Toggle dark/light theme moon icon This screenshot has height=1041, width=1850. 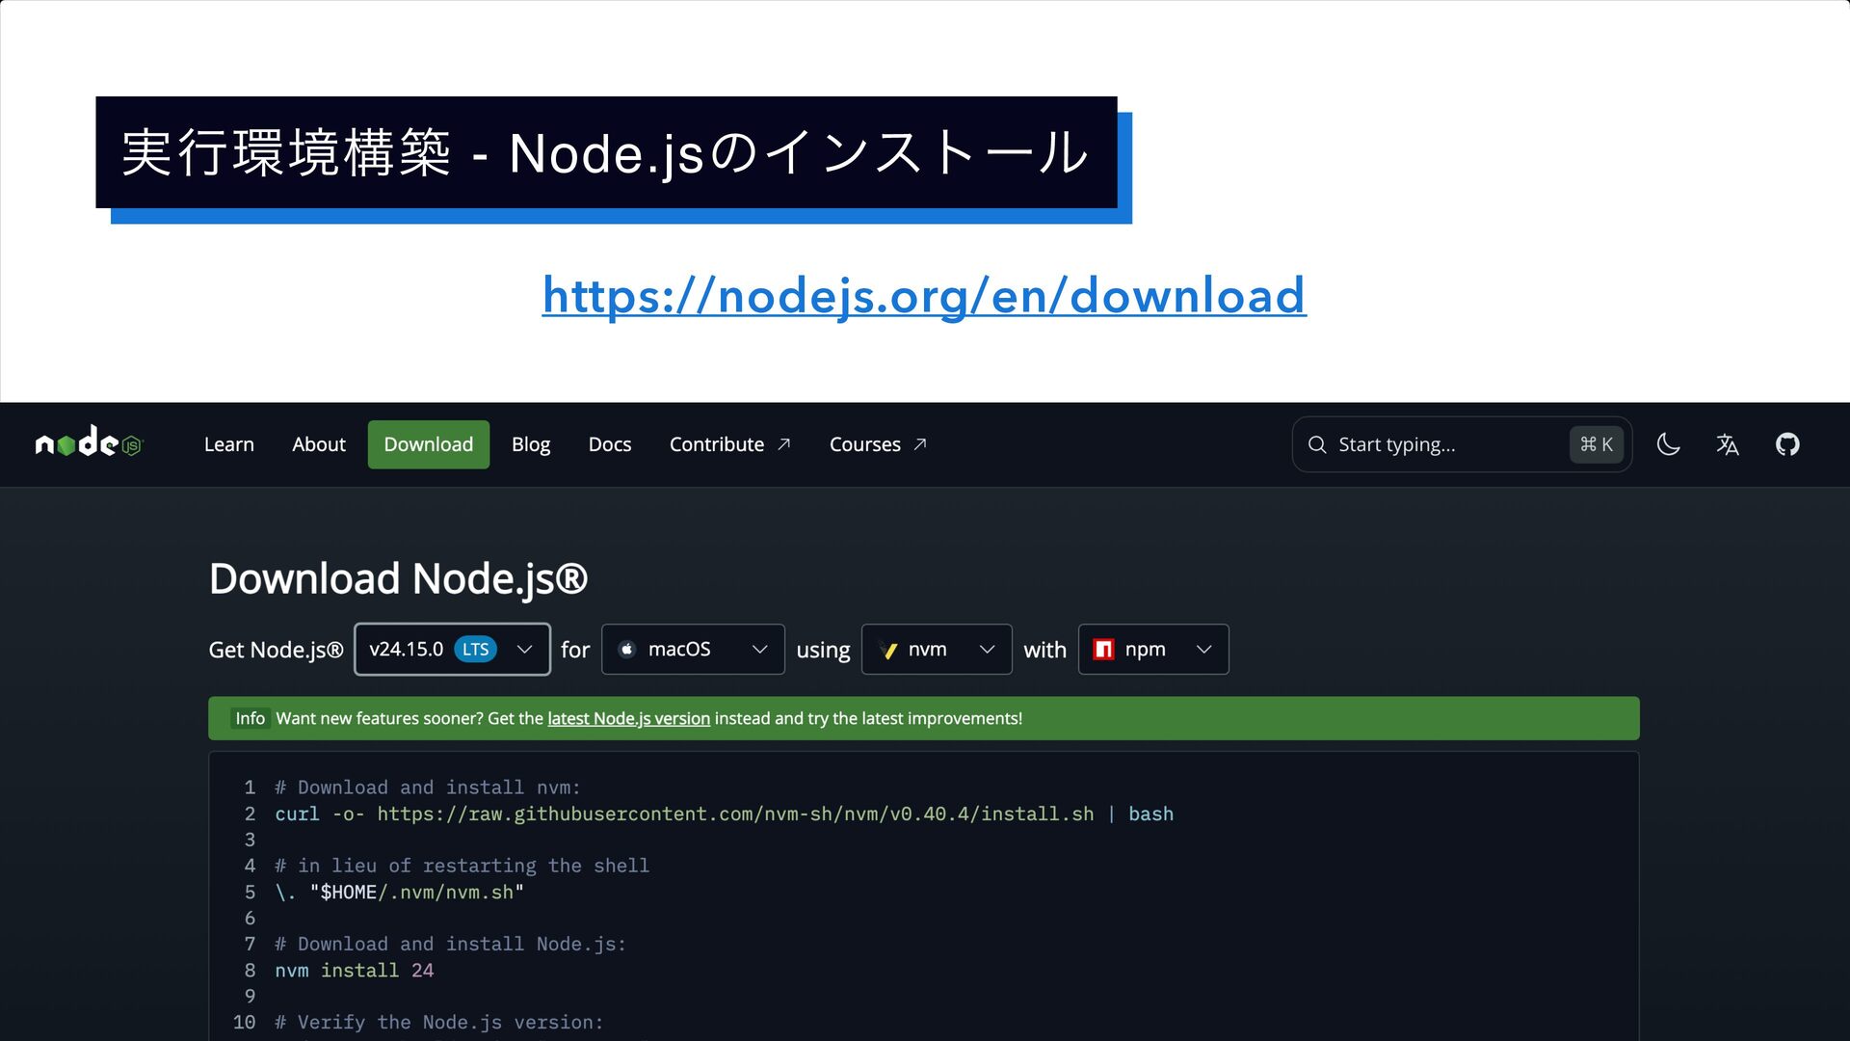tap(1668, 444)
